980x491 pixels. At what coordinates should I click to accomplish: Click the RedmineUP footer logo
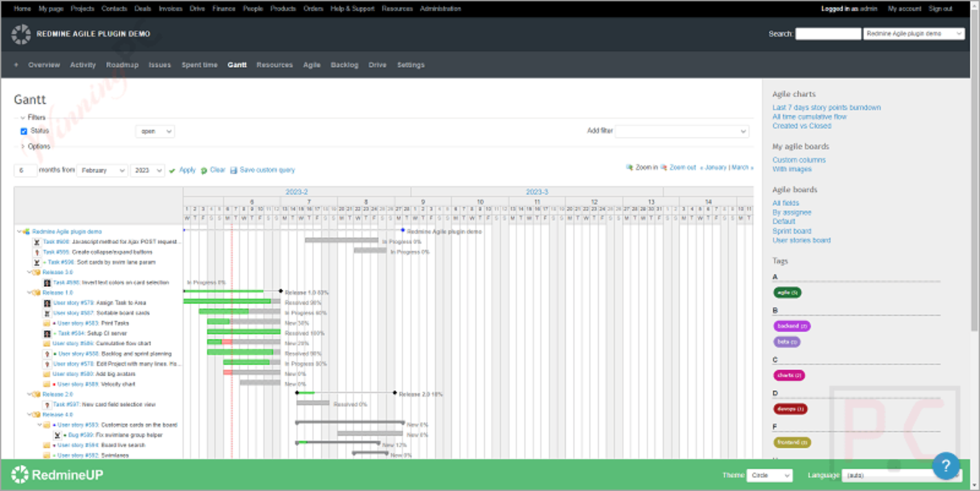pyautogui.click(x=57, y=474)
